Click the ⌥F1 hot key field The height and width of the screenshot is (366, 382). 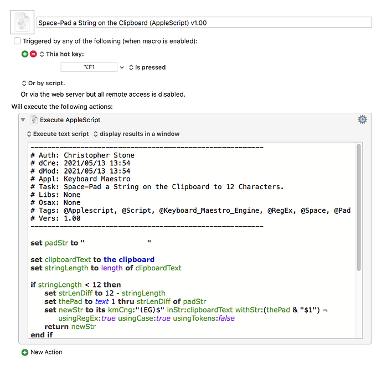89,67
